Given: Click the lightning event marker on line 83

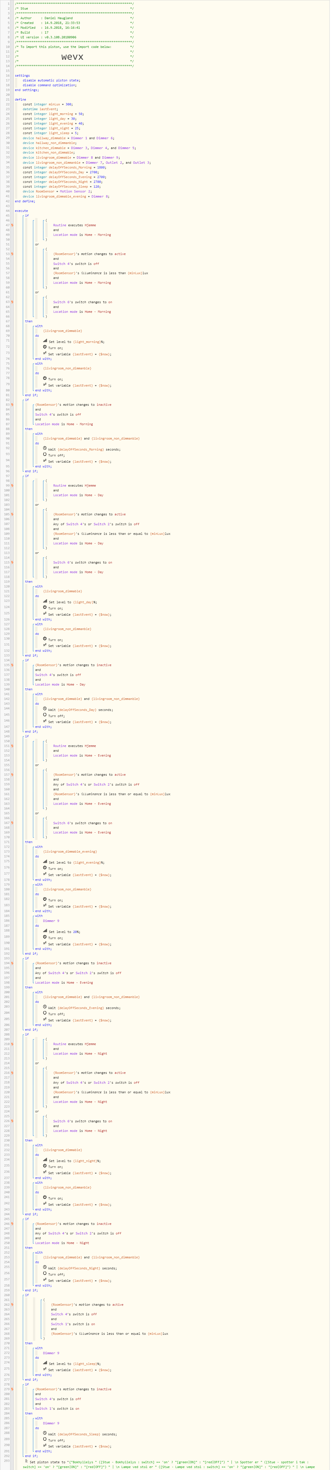Looking at the screenshot, I should tap(12, 405).
